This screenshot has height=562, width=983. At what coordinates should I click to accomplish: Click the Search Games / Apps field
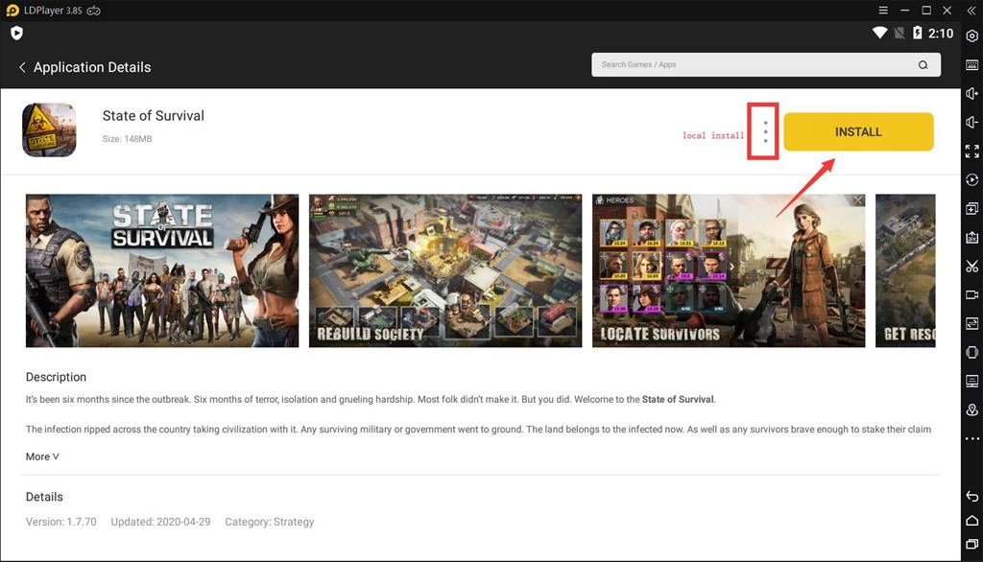click(765, 64)
